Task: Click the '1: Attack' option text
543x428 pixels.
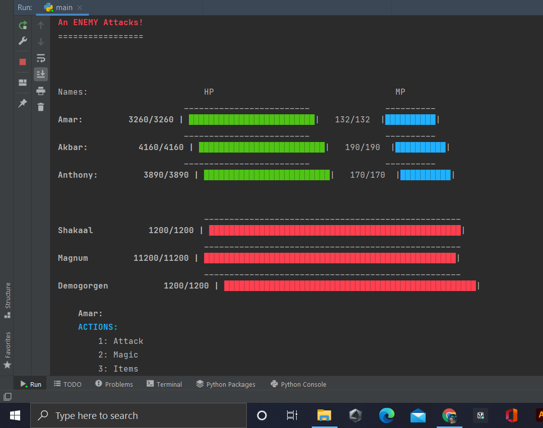Action: coord(120,341)
